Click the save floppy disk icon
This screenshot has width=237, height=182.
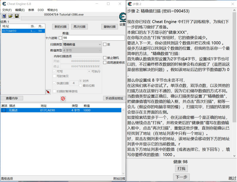click(x=17, y=16)
